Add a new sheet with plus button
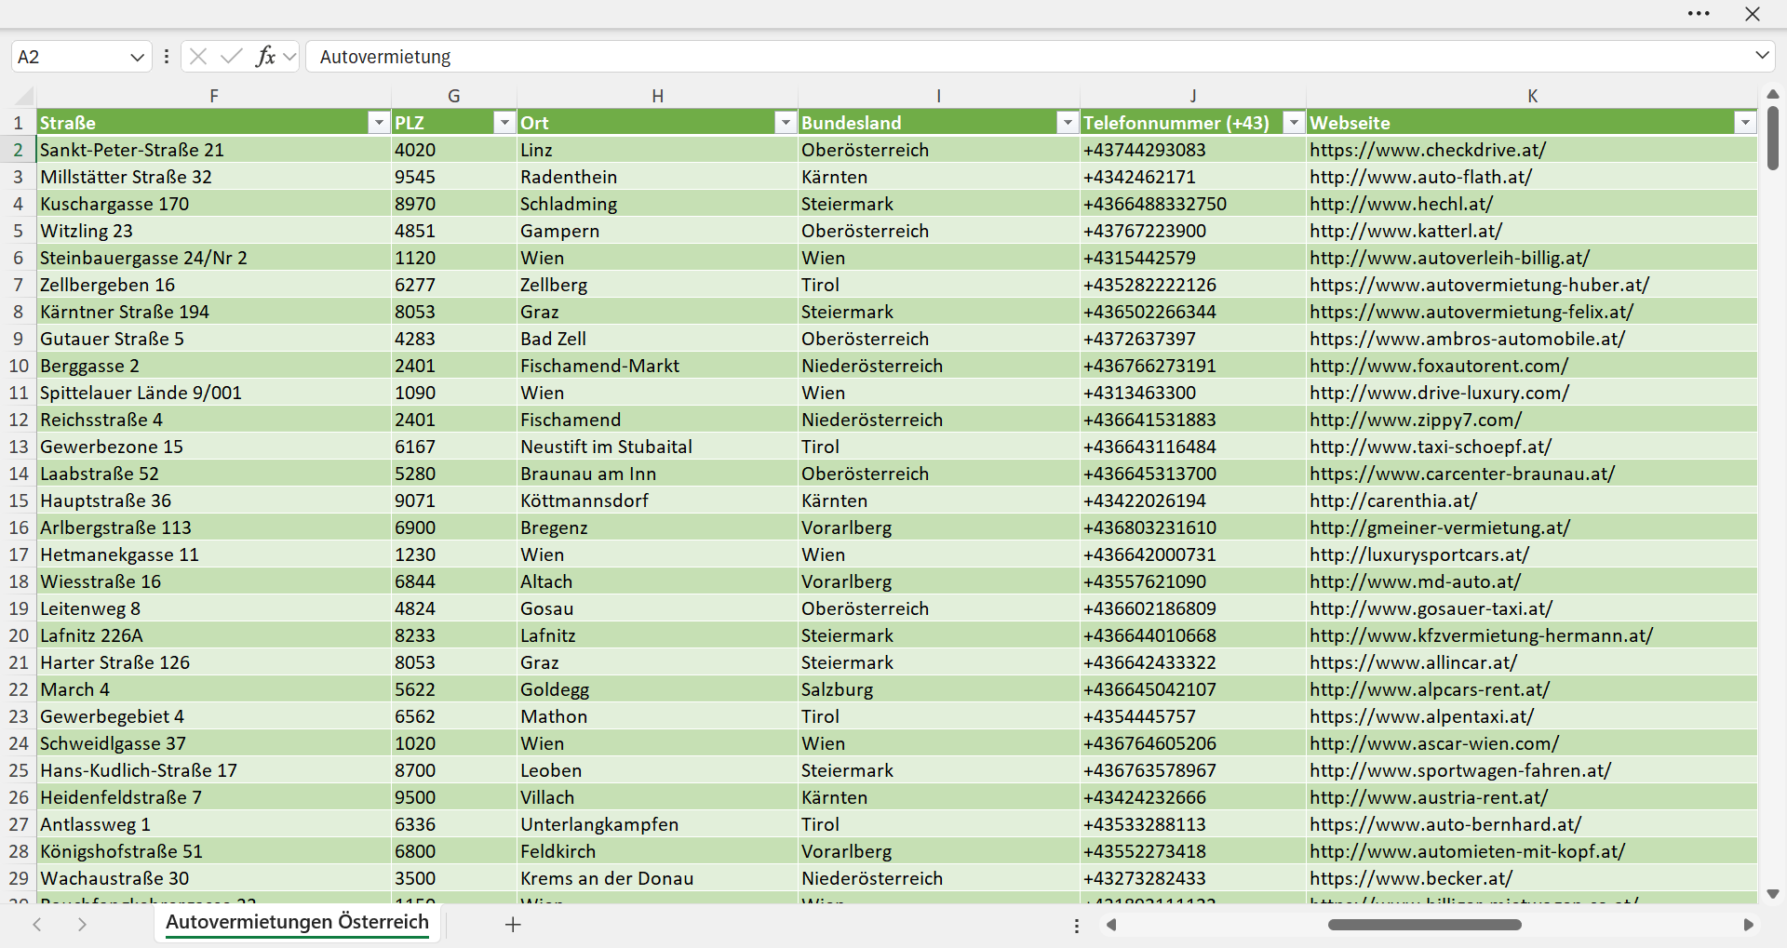Screen dimensions: 1787x948 tap(513, 924)
